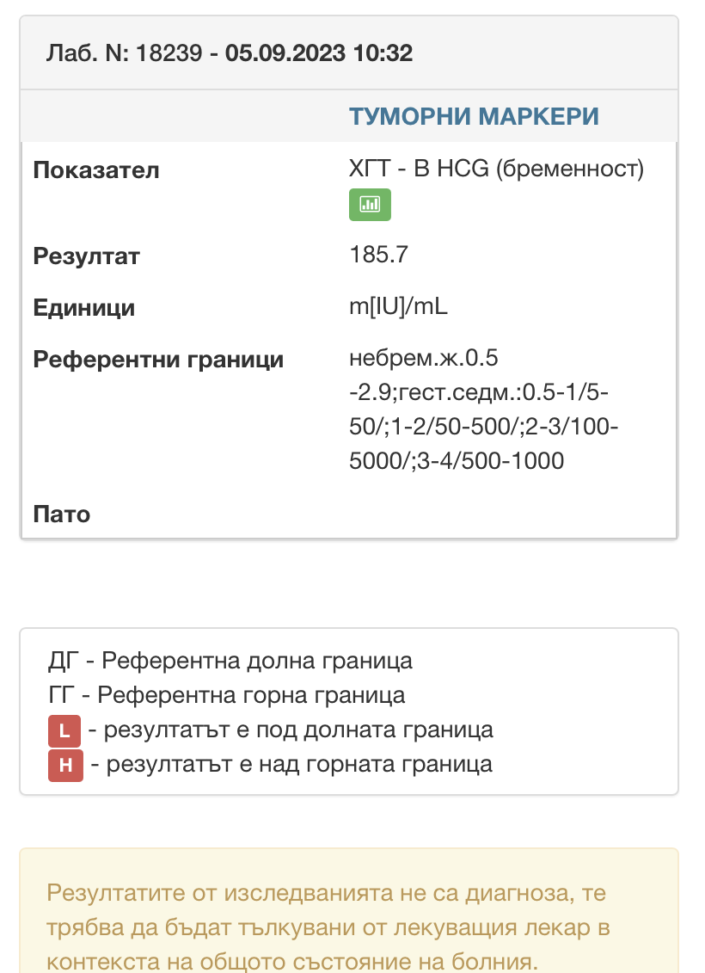Click the Единици row label

coord(83,308)
